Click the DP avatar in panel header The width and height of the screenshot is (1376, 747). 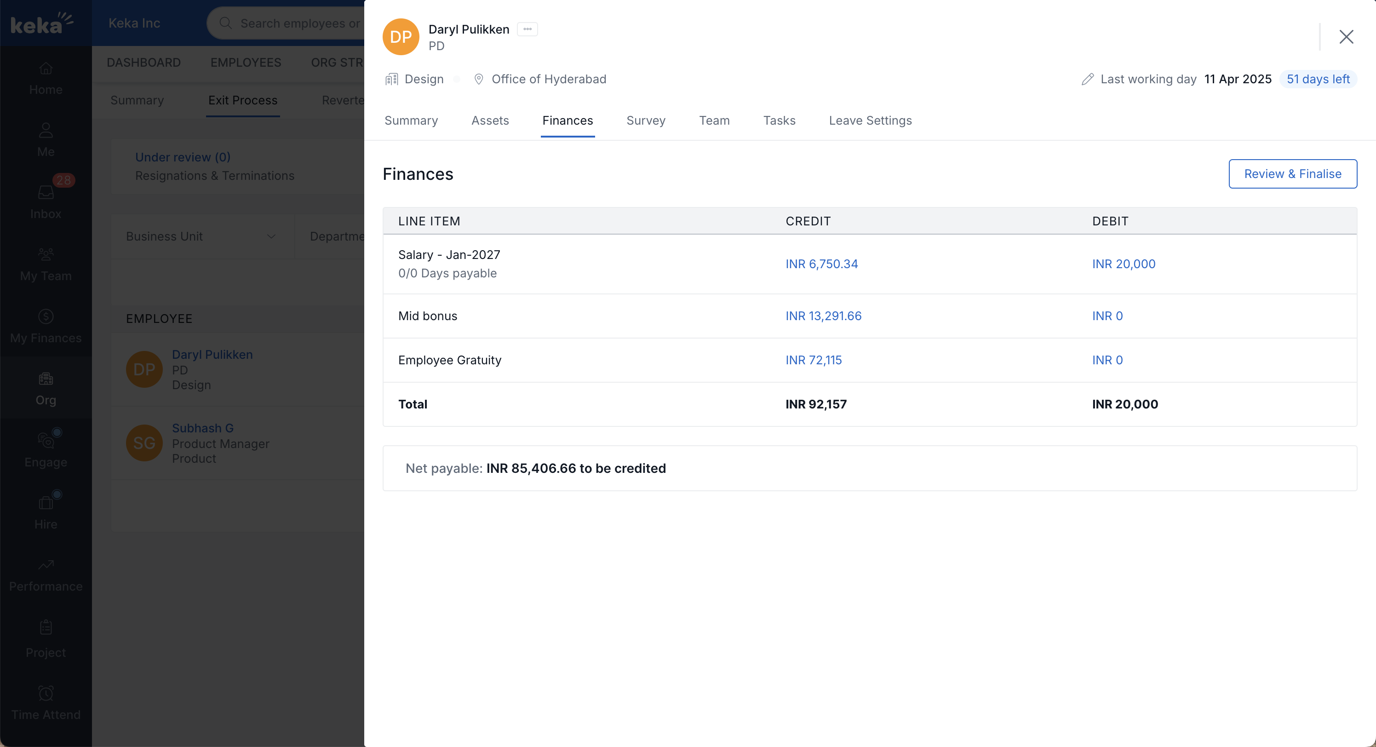(x=401, y=37)
